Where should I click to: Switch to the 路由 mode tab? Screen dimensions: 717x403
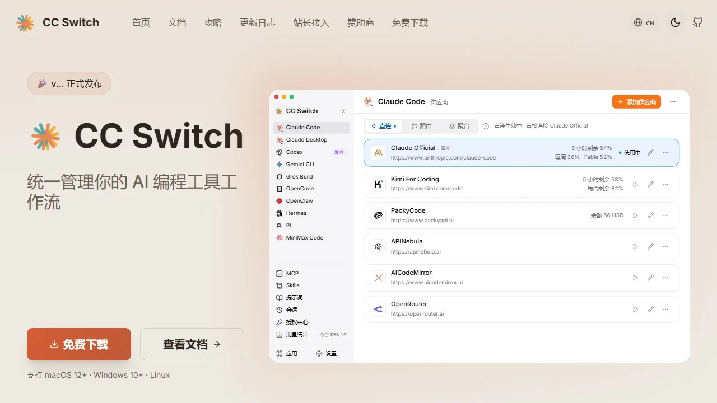click(421, 126)
